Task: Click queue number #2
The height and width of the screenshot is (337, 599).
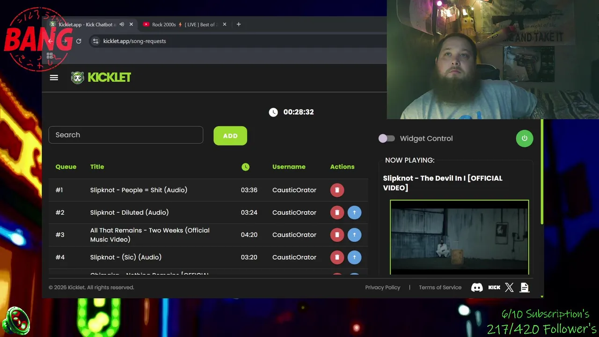Action: click(60, 212)
